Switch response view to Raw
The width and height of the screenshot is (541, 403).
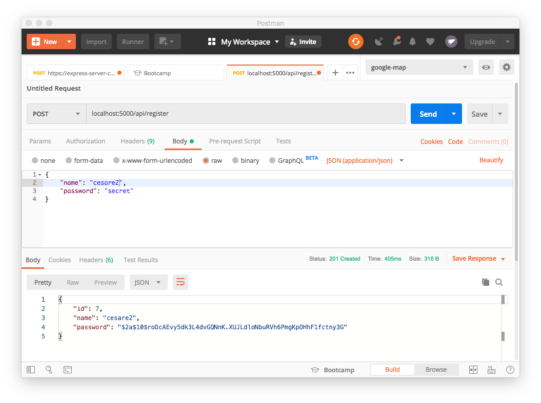[73, 283]
